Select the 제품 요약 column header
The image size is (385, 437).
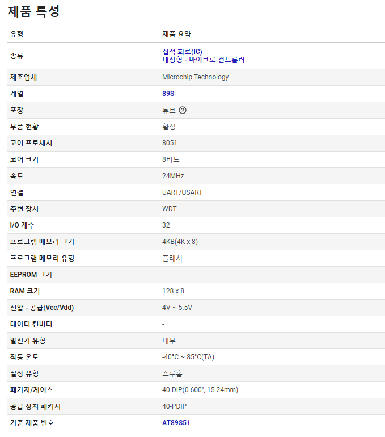click(x=177, y=34)
